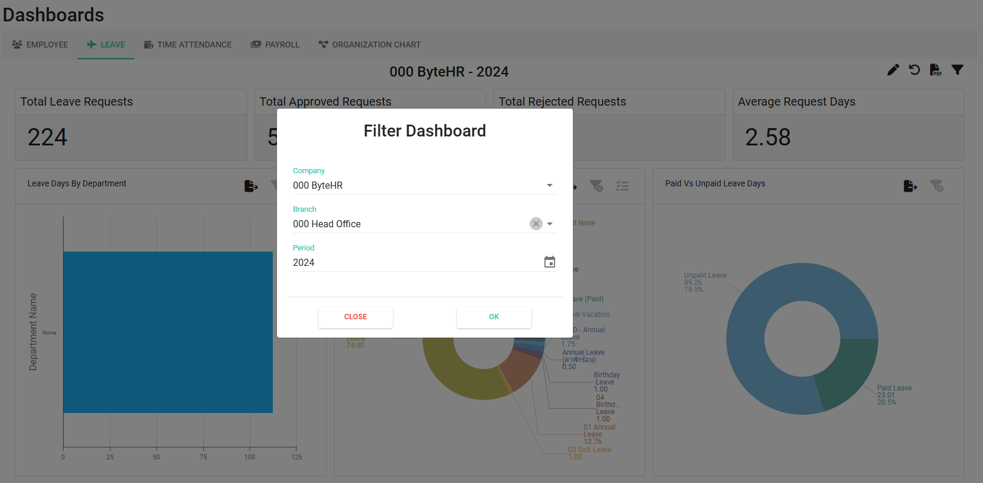
Task: Export Leave Days By Department chart
Action: click(x=251, y=186)
